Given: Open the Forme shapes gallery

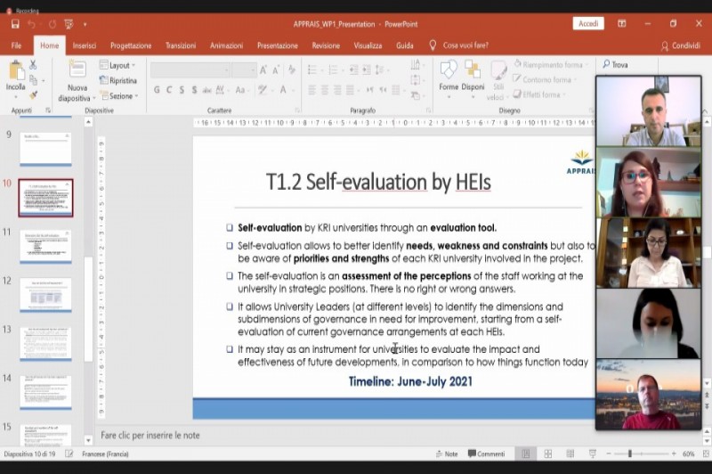Looking at the screenshot, I should 449,71.
